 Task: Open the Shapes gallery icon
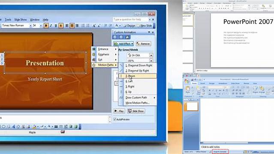[255, 90]
